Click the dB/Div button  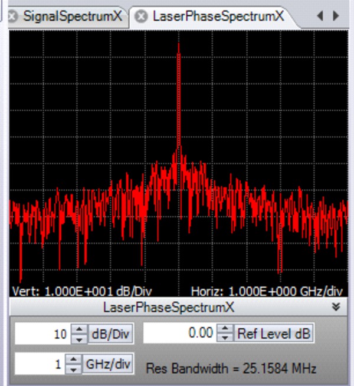pos(111,334)
